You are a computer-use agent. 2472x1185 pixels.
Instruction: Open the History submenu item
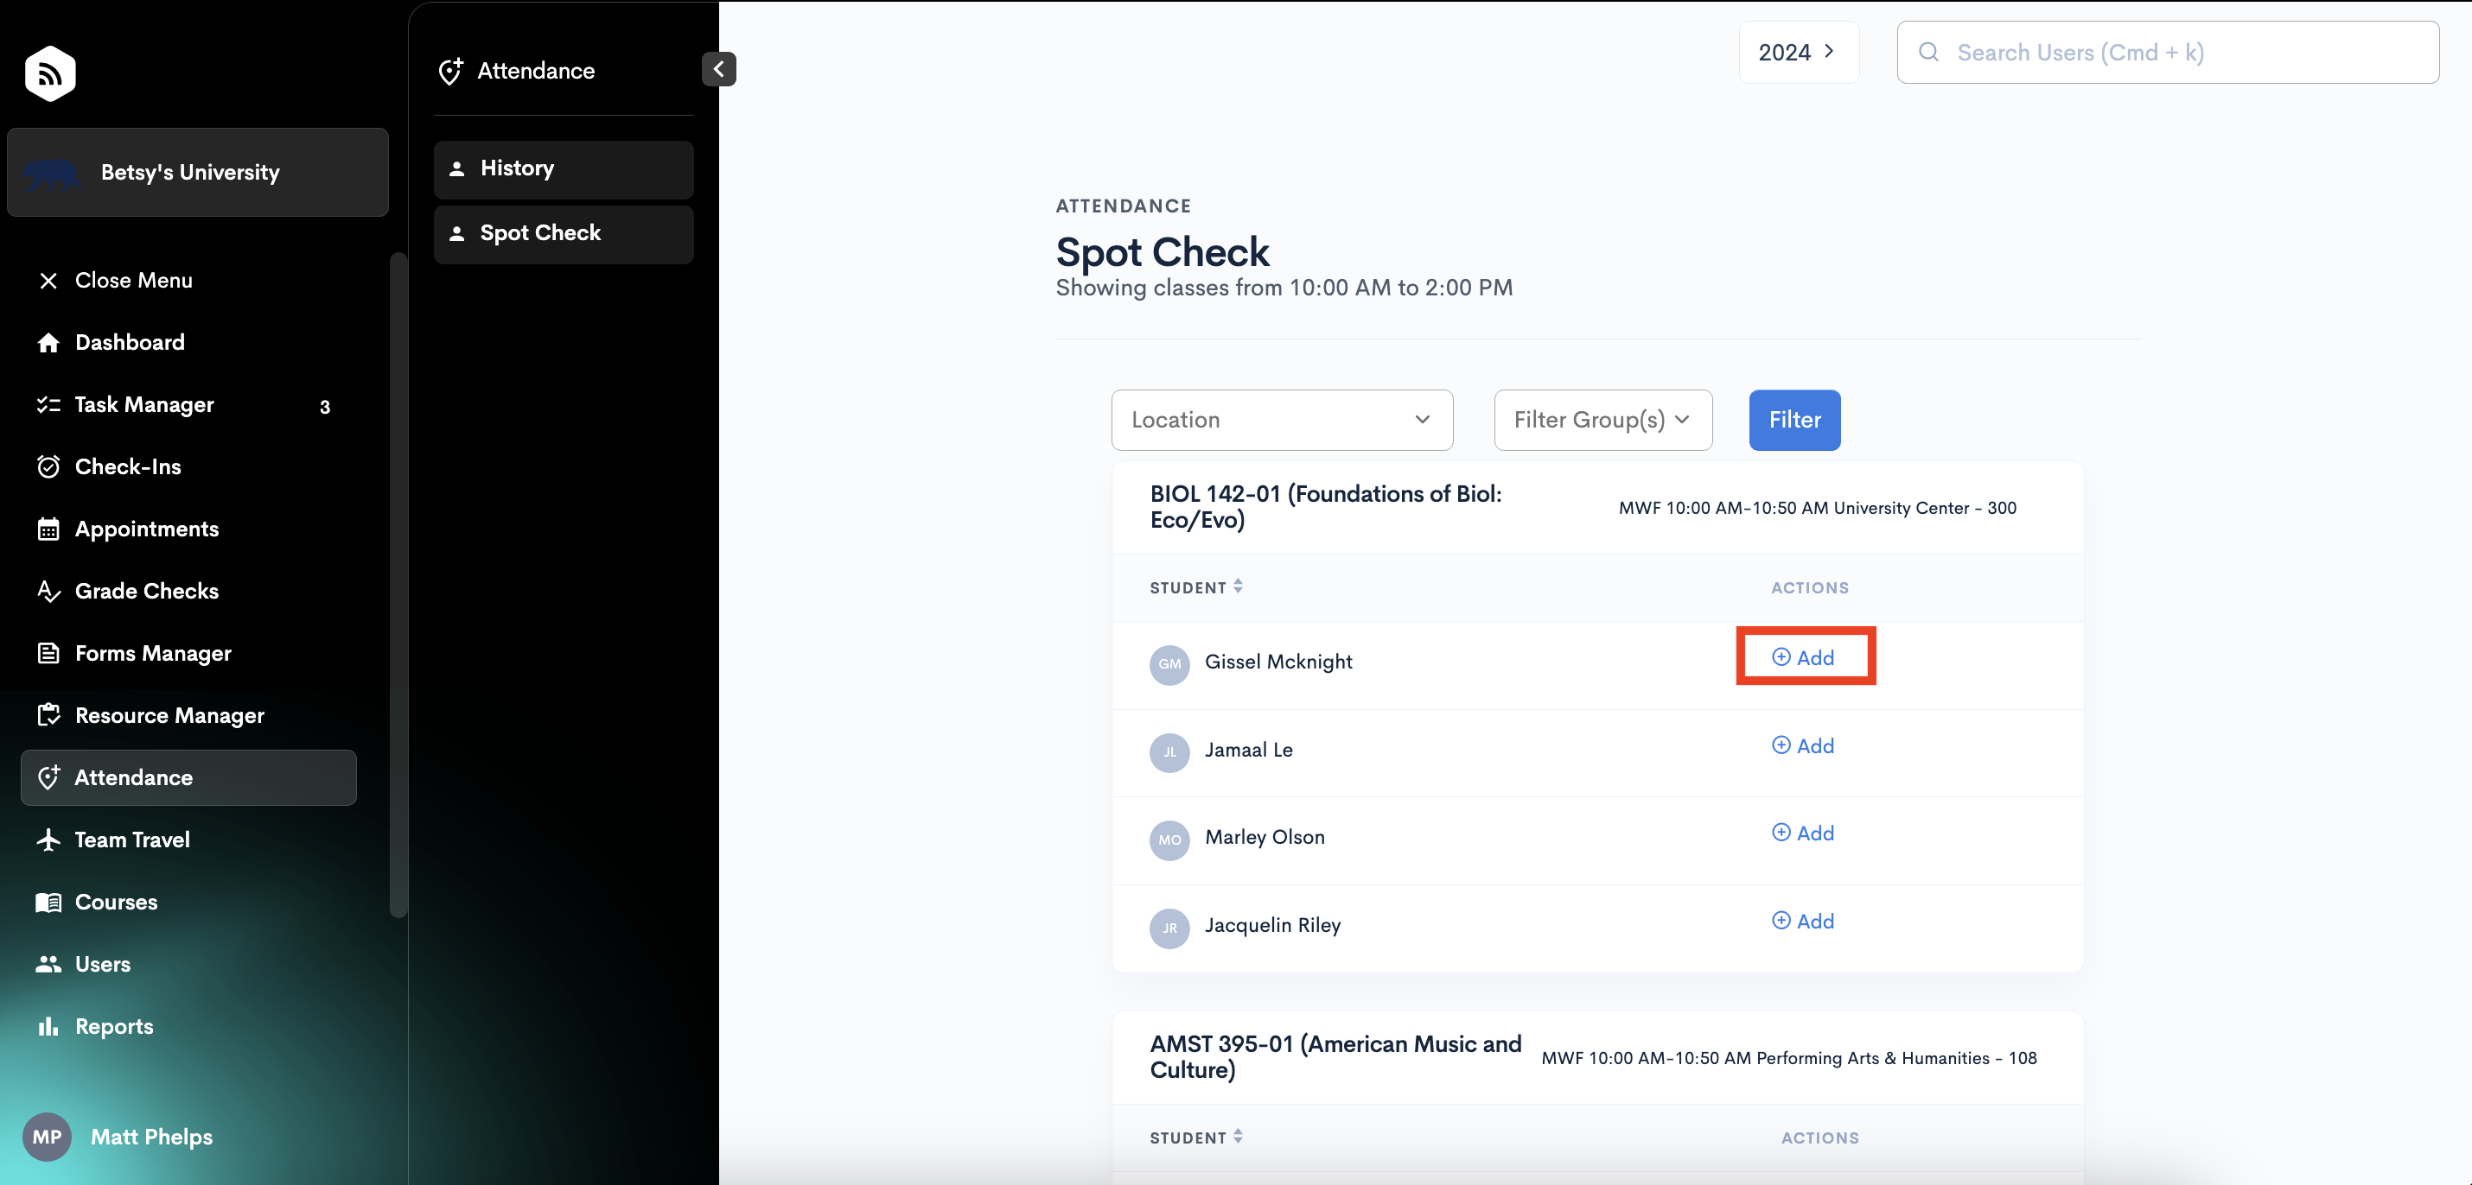point(564,168)
